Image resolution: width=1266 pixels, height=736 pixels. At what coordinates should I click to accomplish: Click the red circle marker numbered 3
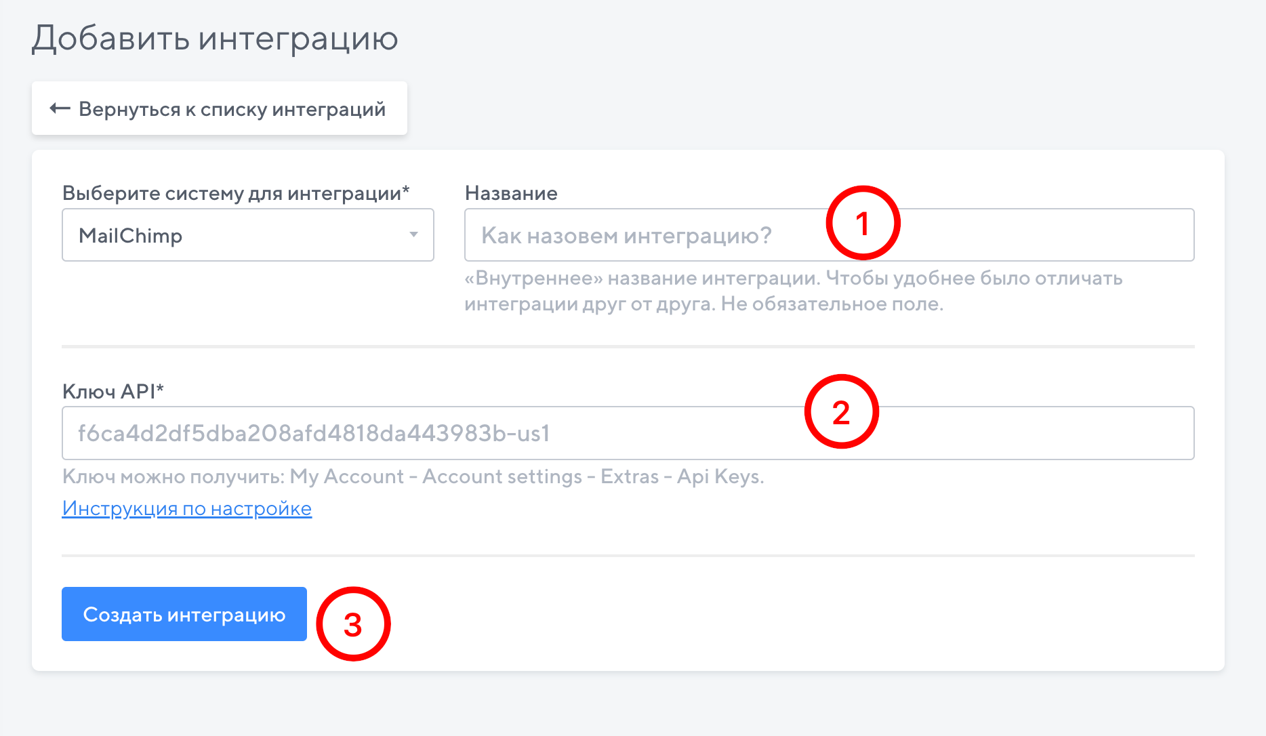353,623
